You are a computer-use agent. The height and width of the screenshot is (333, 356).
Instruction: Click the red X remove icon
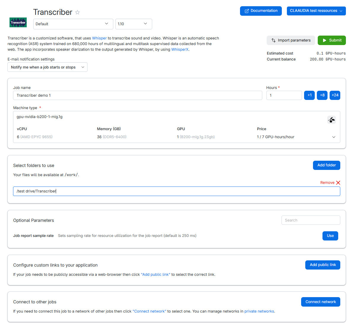click(338, 183)
